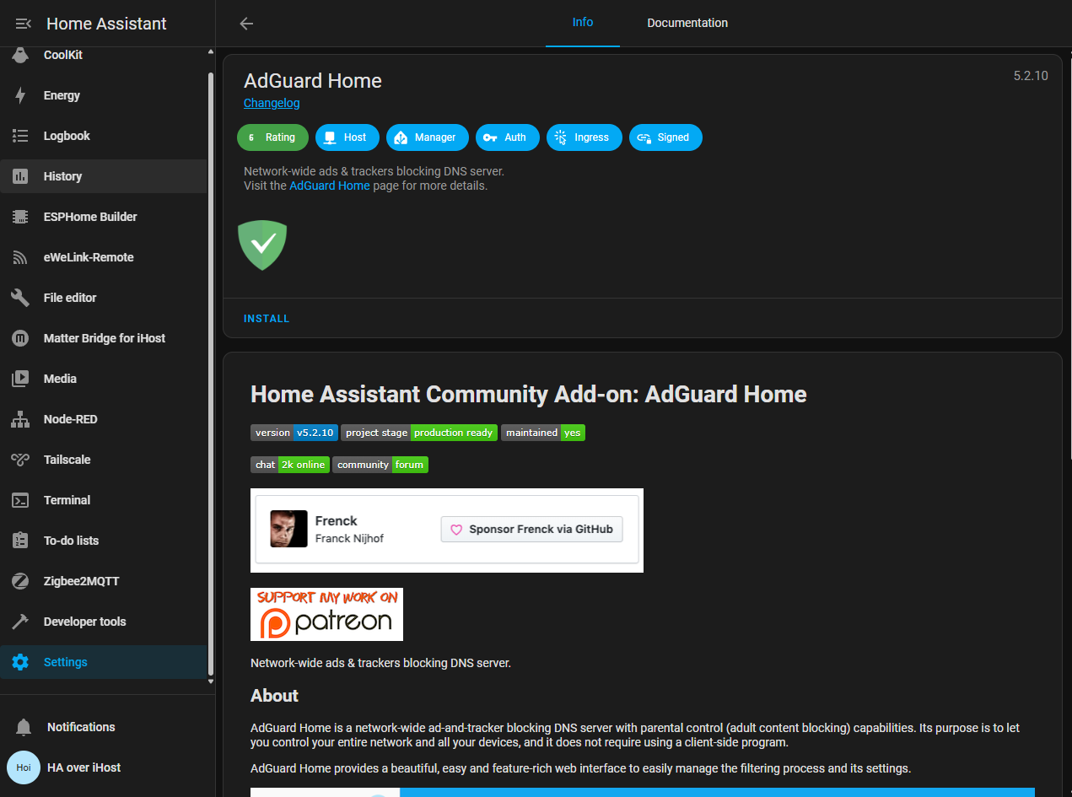Click the Node-RED network icon
Image resolution: width=1072 pixels, height=797 pixels.
point(20,419)
